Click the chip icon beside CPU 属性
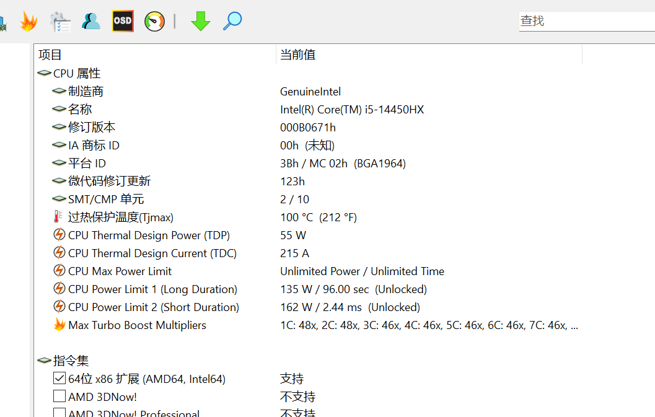 click(x=44, y=73)
